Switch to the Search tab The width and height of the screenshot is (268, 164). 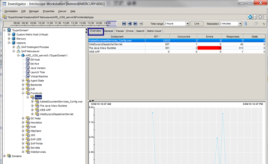(140, 31)
